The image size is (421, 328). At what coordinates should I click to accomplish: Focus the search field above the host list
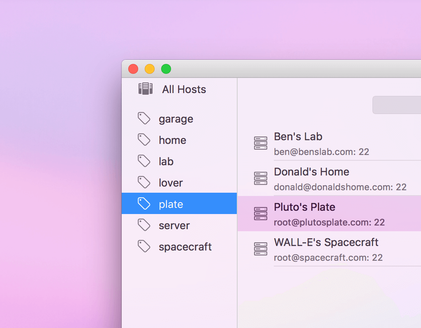(397, 105)
